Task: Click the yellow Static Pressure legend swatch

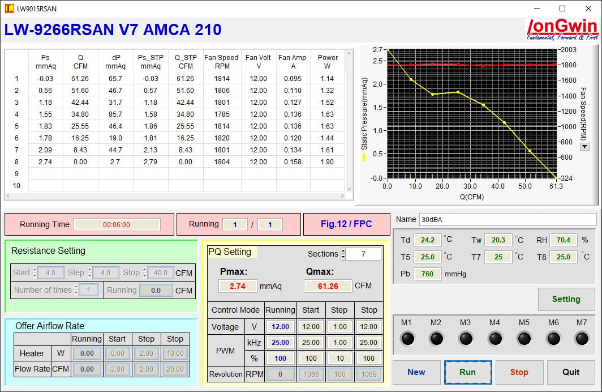Action: (364, 157)
